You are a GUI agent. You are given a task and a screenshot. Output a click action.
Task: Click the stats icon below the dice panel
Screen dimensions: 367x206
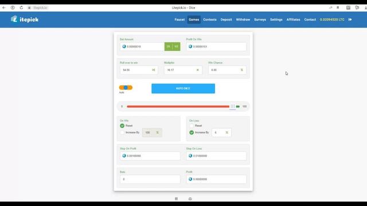(x=190, y=199)
